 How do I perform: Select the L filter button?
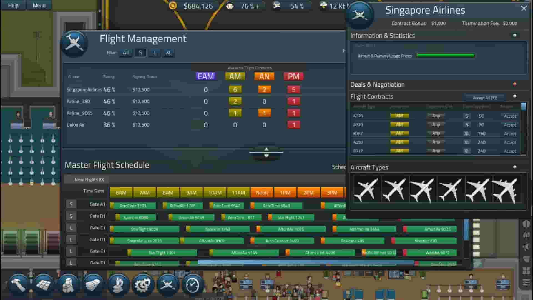[x=154, y=52]
